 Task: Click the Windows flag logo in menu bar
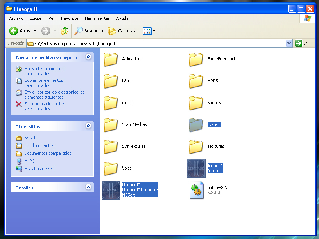coord(307,18)
